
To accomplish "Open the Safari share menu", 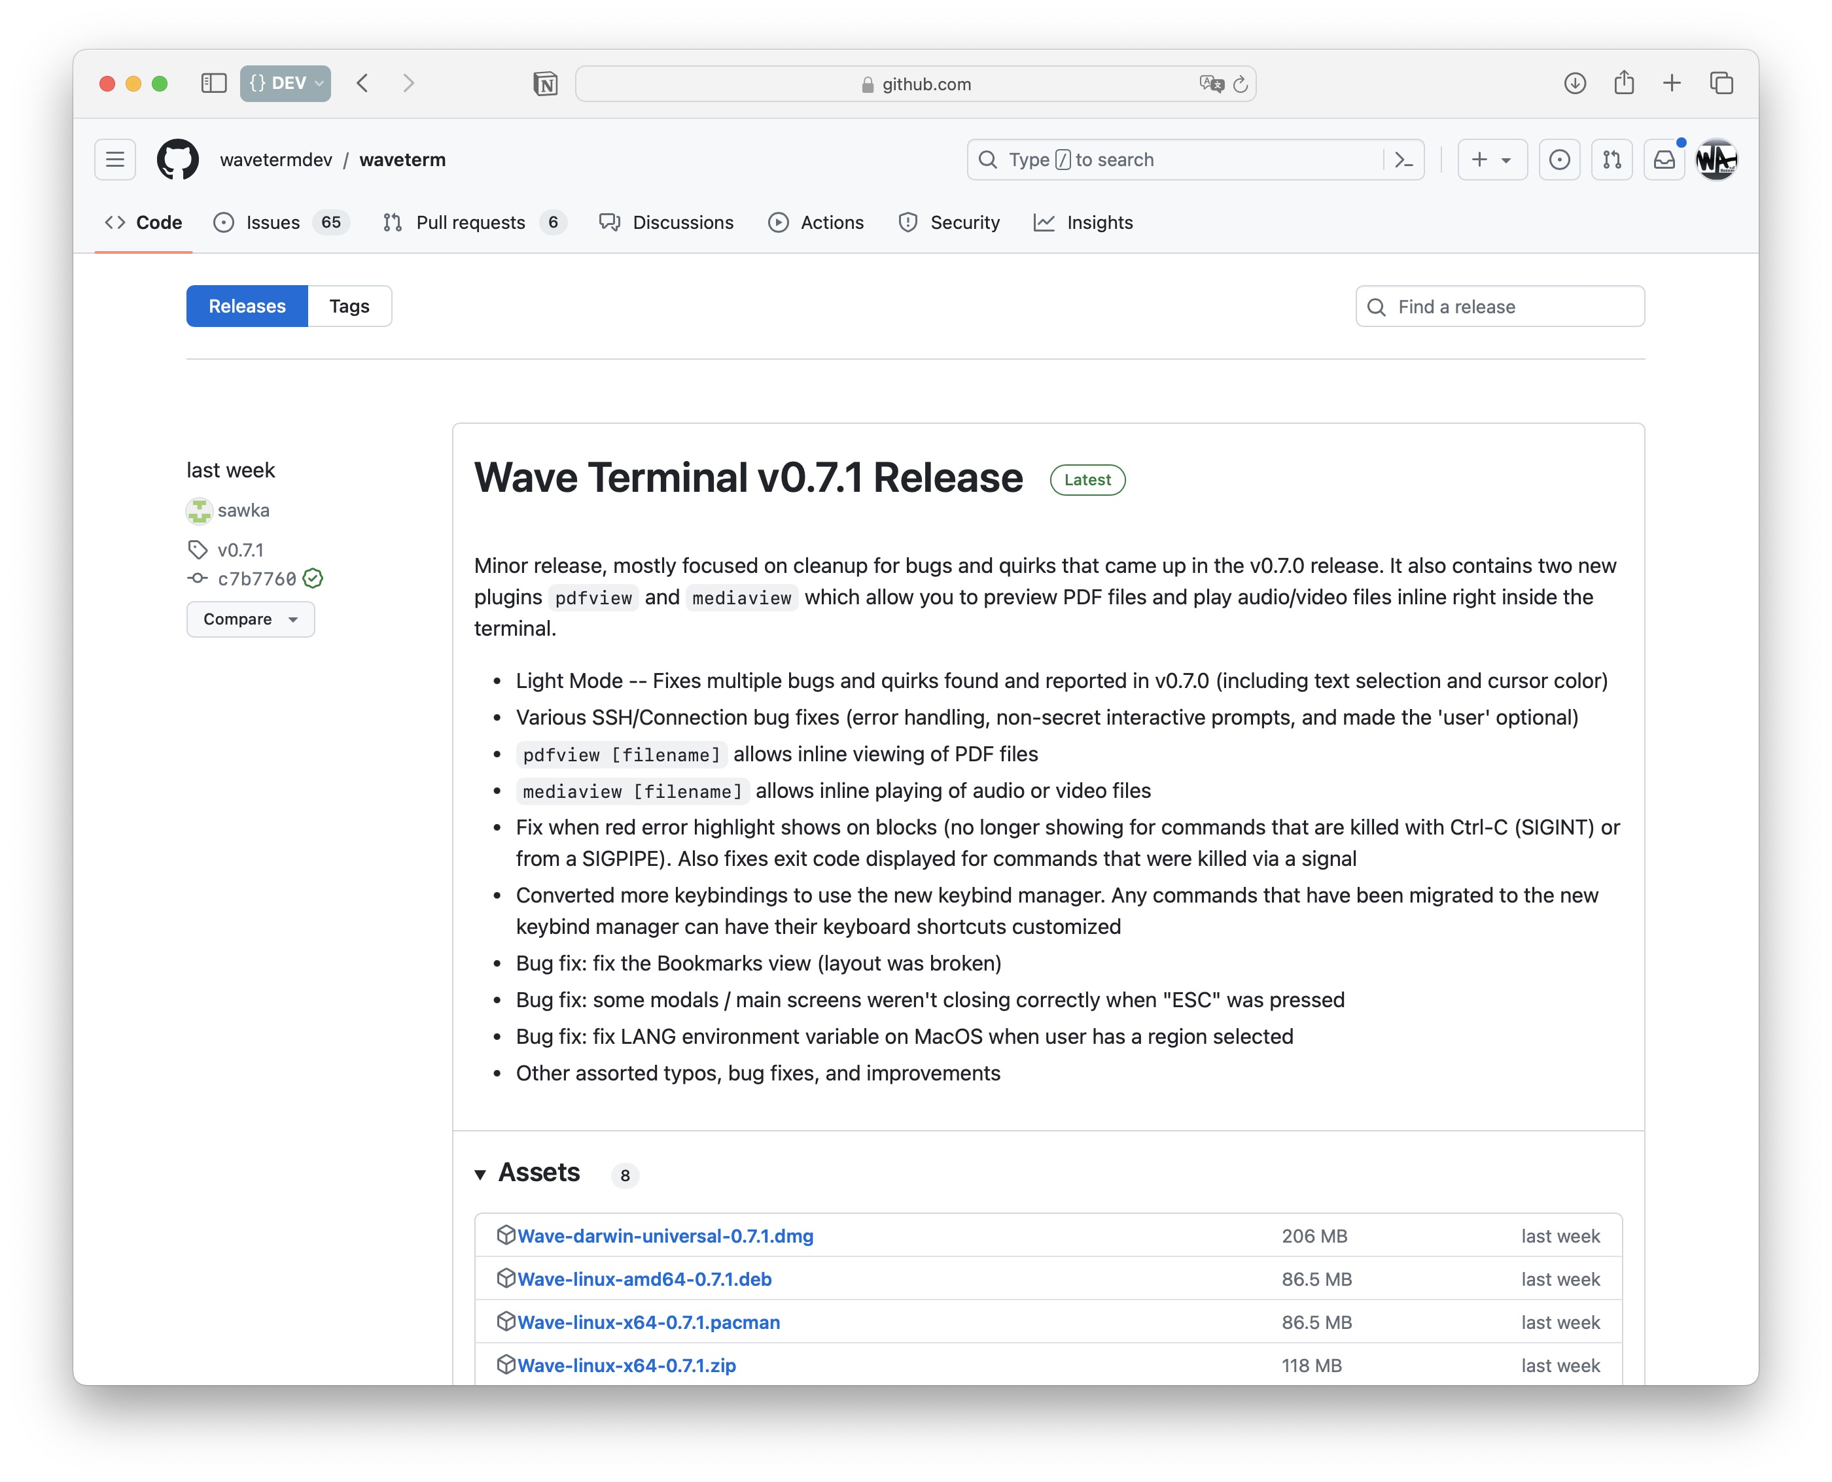I will click(1623, 82).
